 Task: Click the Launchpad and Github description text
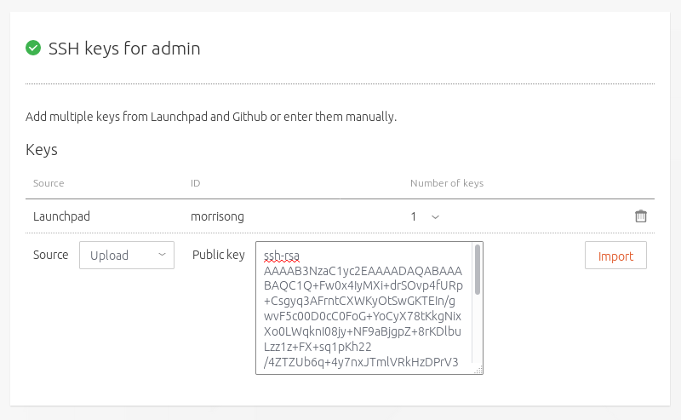(211, 116)
